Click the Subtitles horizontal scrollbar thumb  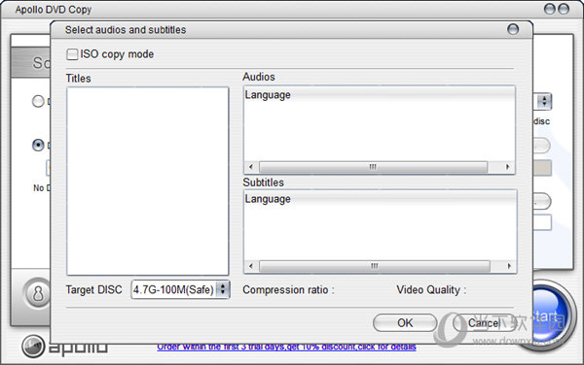click(375, 266)
